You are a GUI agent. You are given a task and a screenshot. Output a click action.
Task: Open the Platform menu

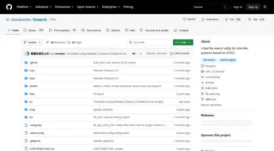(x=24, y=7)
